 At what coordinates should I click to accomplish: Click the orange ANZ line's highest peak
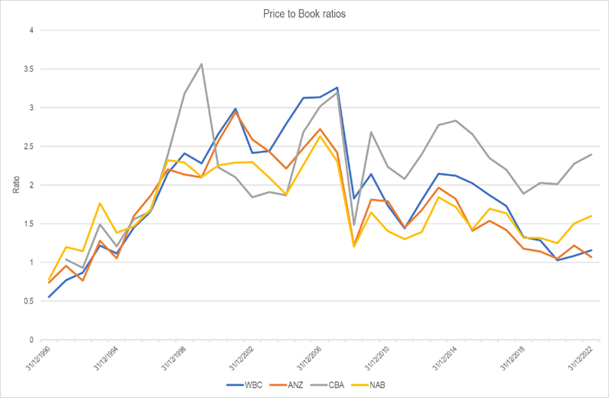236,113
